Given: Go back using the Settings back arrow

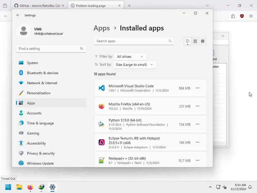Looking at the screenshot, I should coord(18,15).
